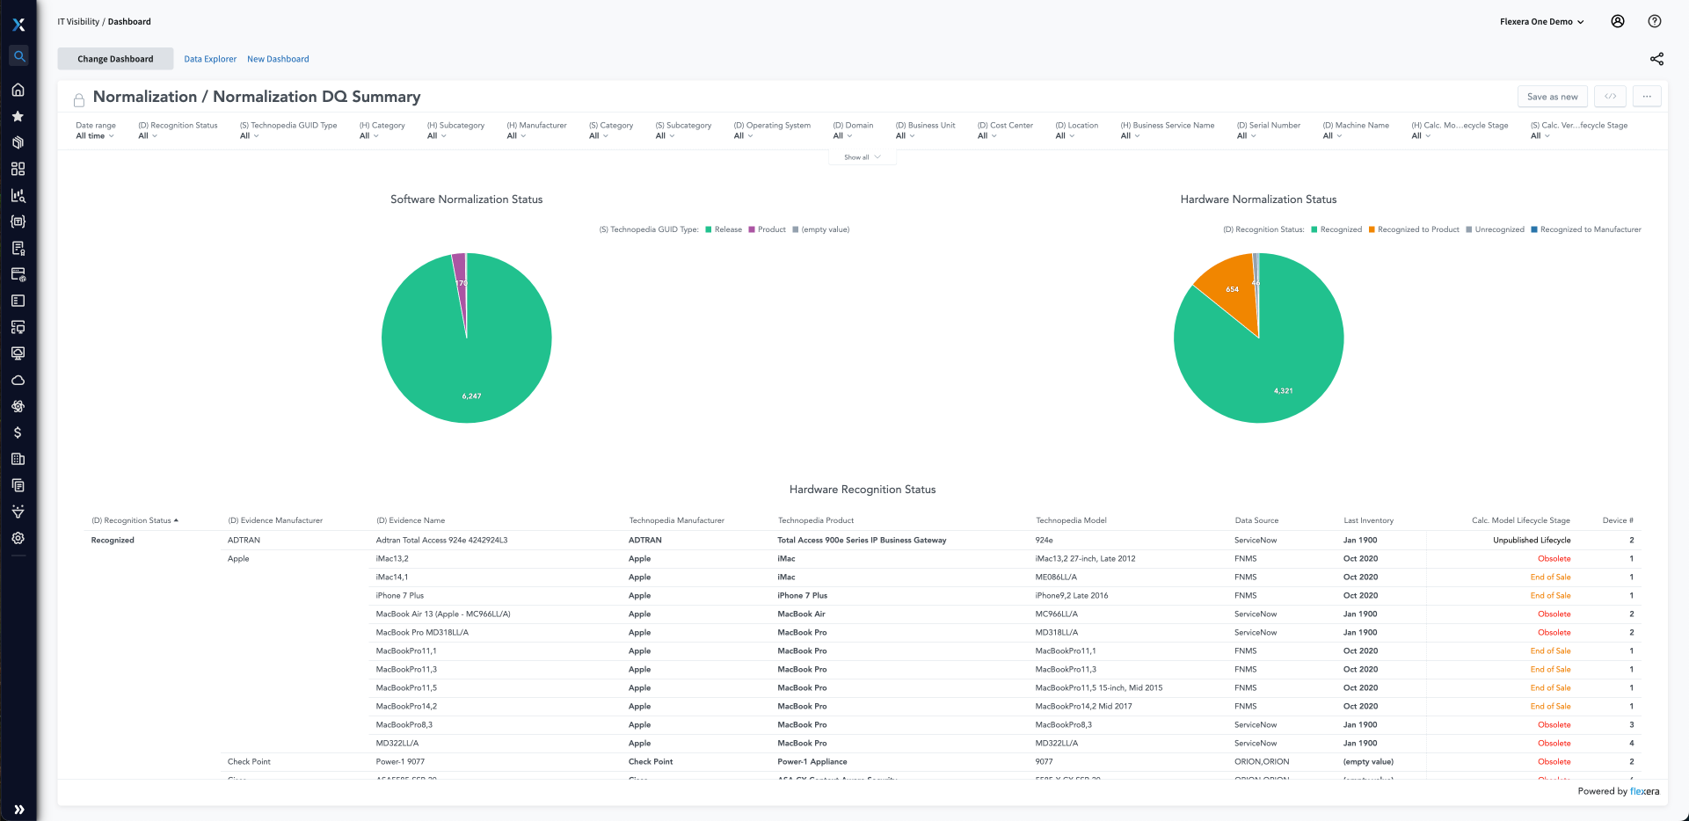Open the stacked documents sidebar icon
This screenshot has height=821, width=1689.
tap(18, 485)
